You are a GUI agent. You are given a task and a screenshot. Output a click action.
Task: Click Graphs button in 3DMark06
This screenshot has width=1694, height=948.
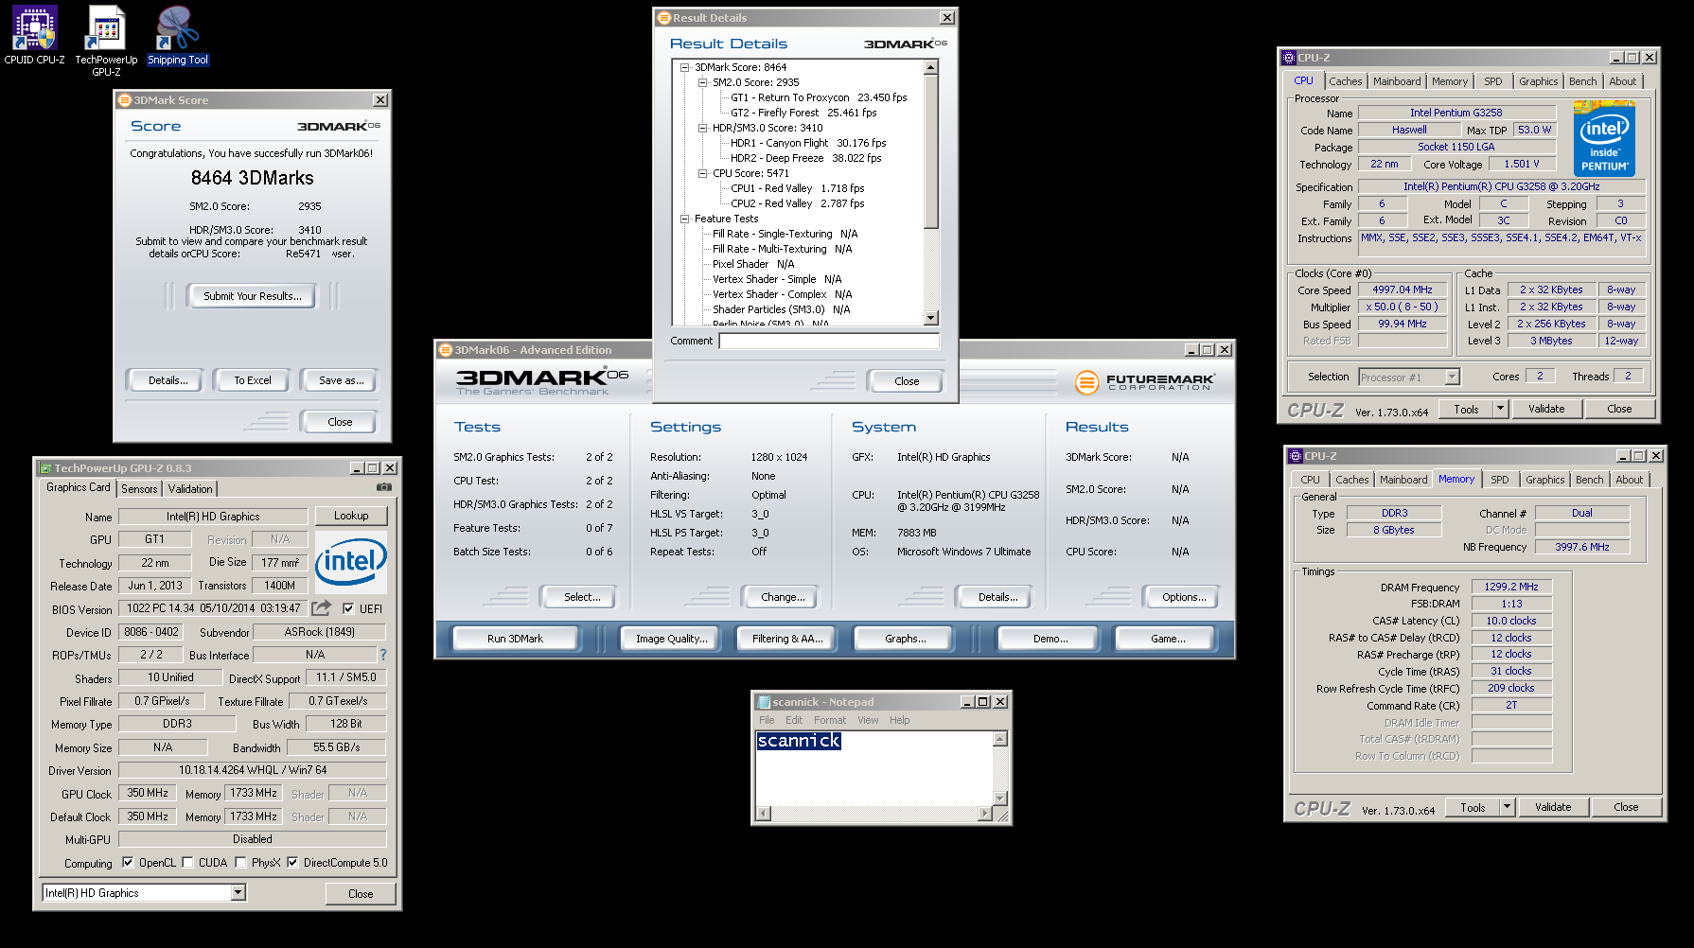tap(906, 639)
